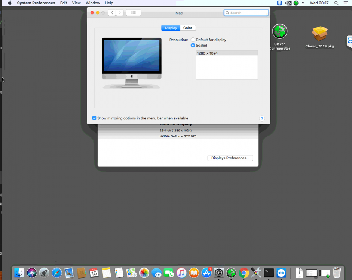Open the View menu

click(76, 3)
